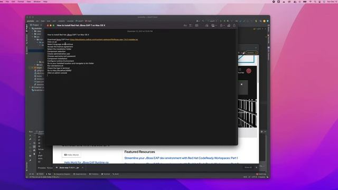This screenshot has height=190, width=338.
Task: Click the IntelliJ Debug button in the toolbar
Action: click(224, 21)
